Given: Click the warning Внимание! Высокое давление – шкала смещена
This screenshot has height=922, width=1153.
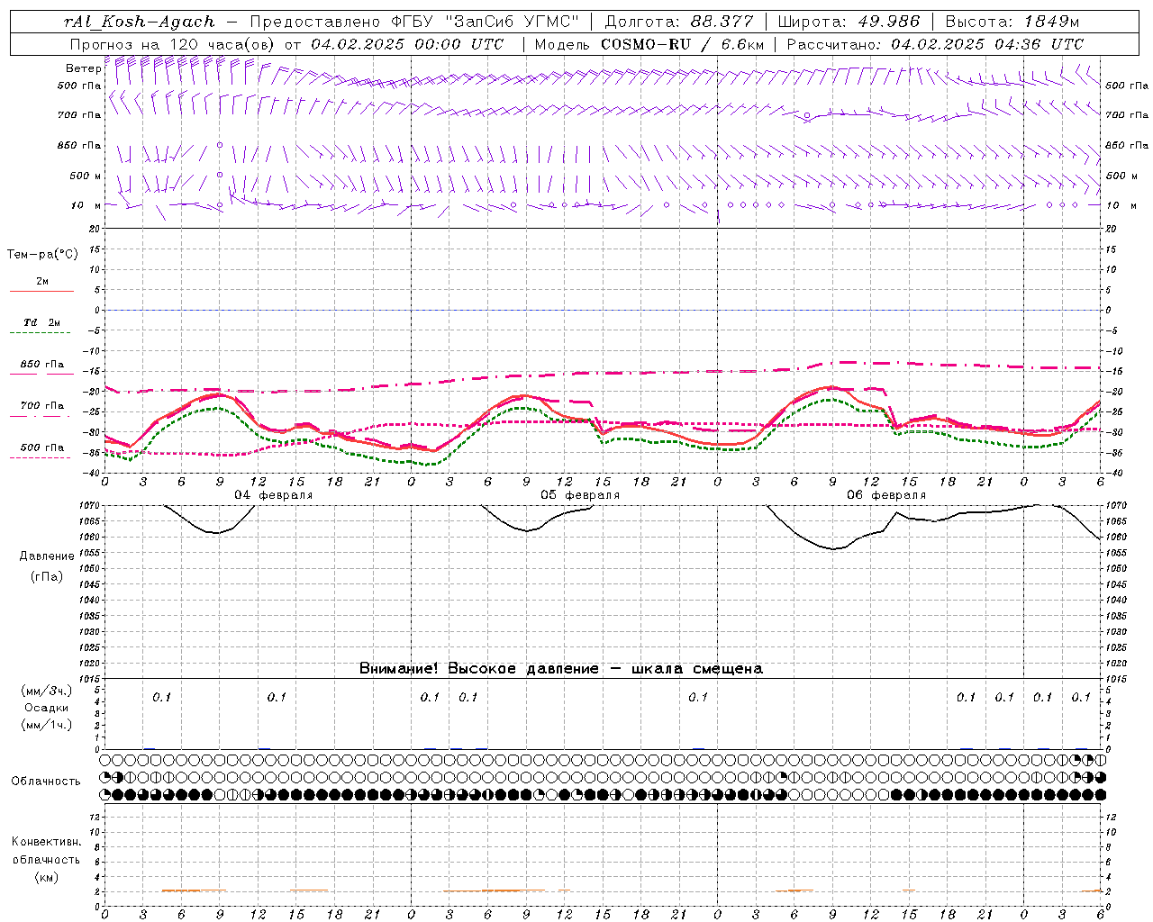Looking at the screenshot, I should 560,669.
